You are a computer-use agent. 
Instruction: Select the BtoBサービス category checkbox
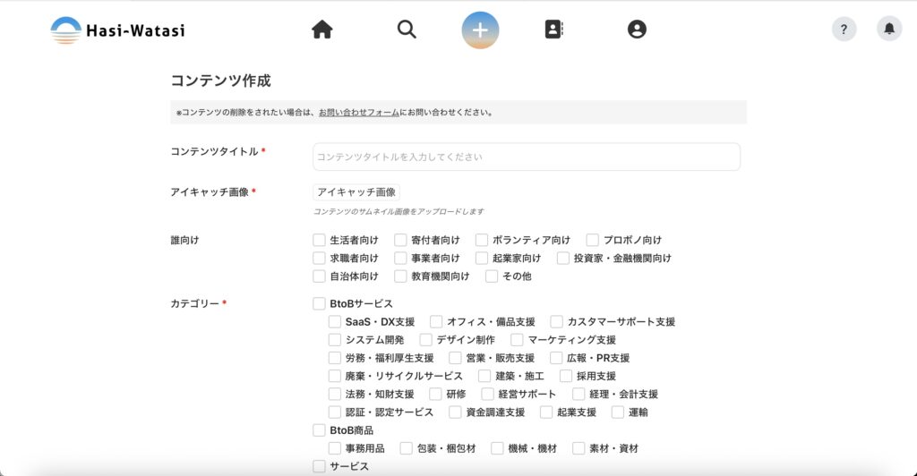tap(319, 303)
